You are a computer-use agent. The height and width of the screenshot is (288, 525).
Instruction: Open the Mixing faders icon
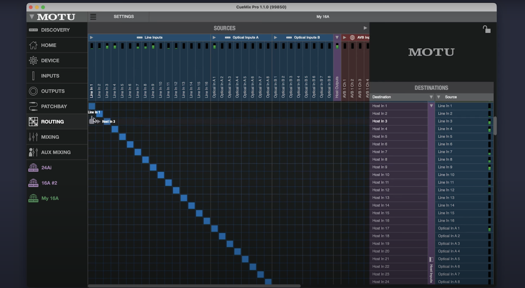(33, 137)
